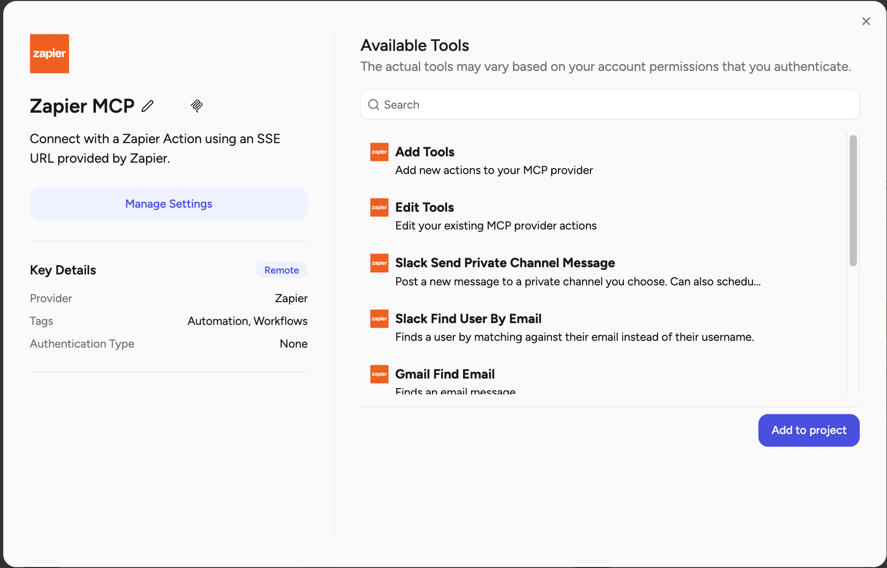Click the Zapier icon beside Add Tools
887x568 pixels.
point(379,152)
